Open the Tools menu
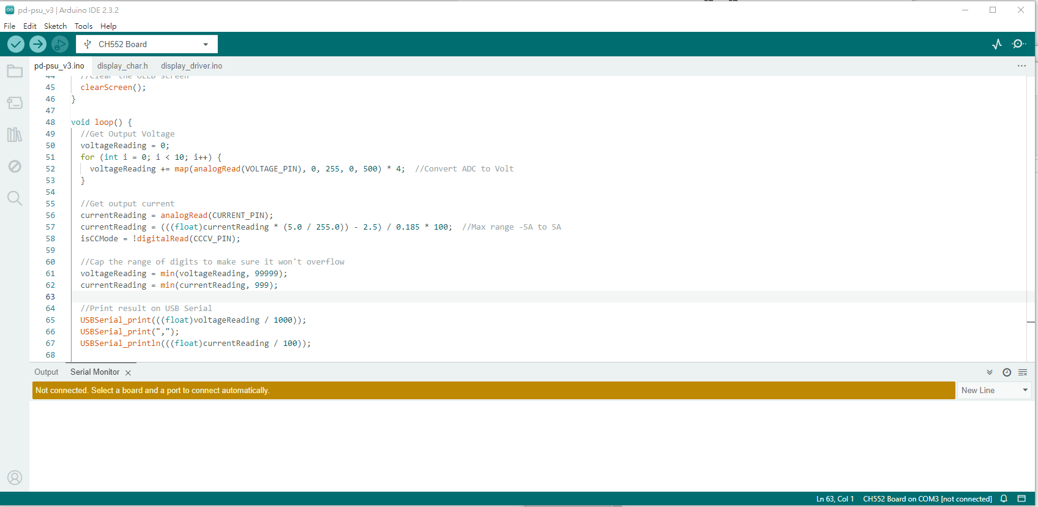 [x=84, y=26]
